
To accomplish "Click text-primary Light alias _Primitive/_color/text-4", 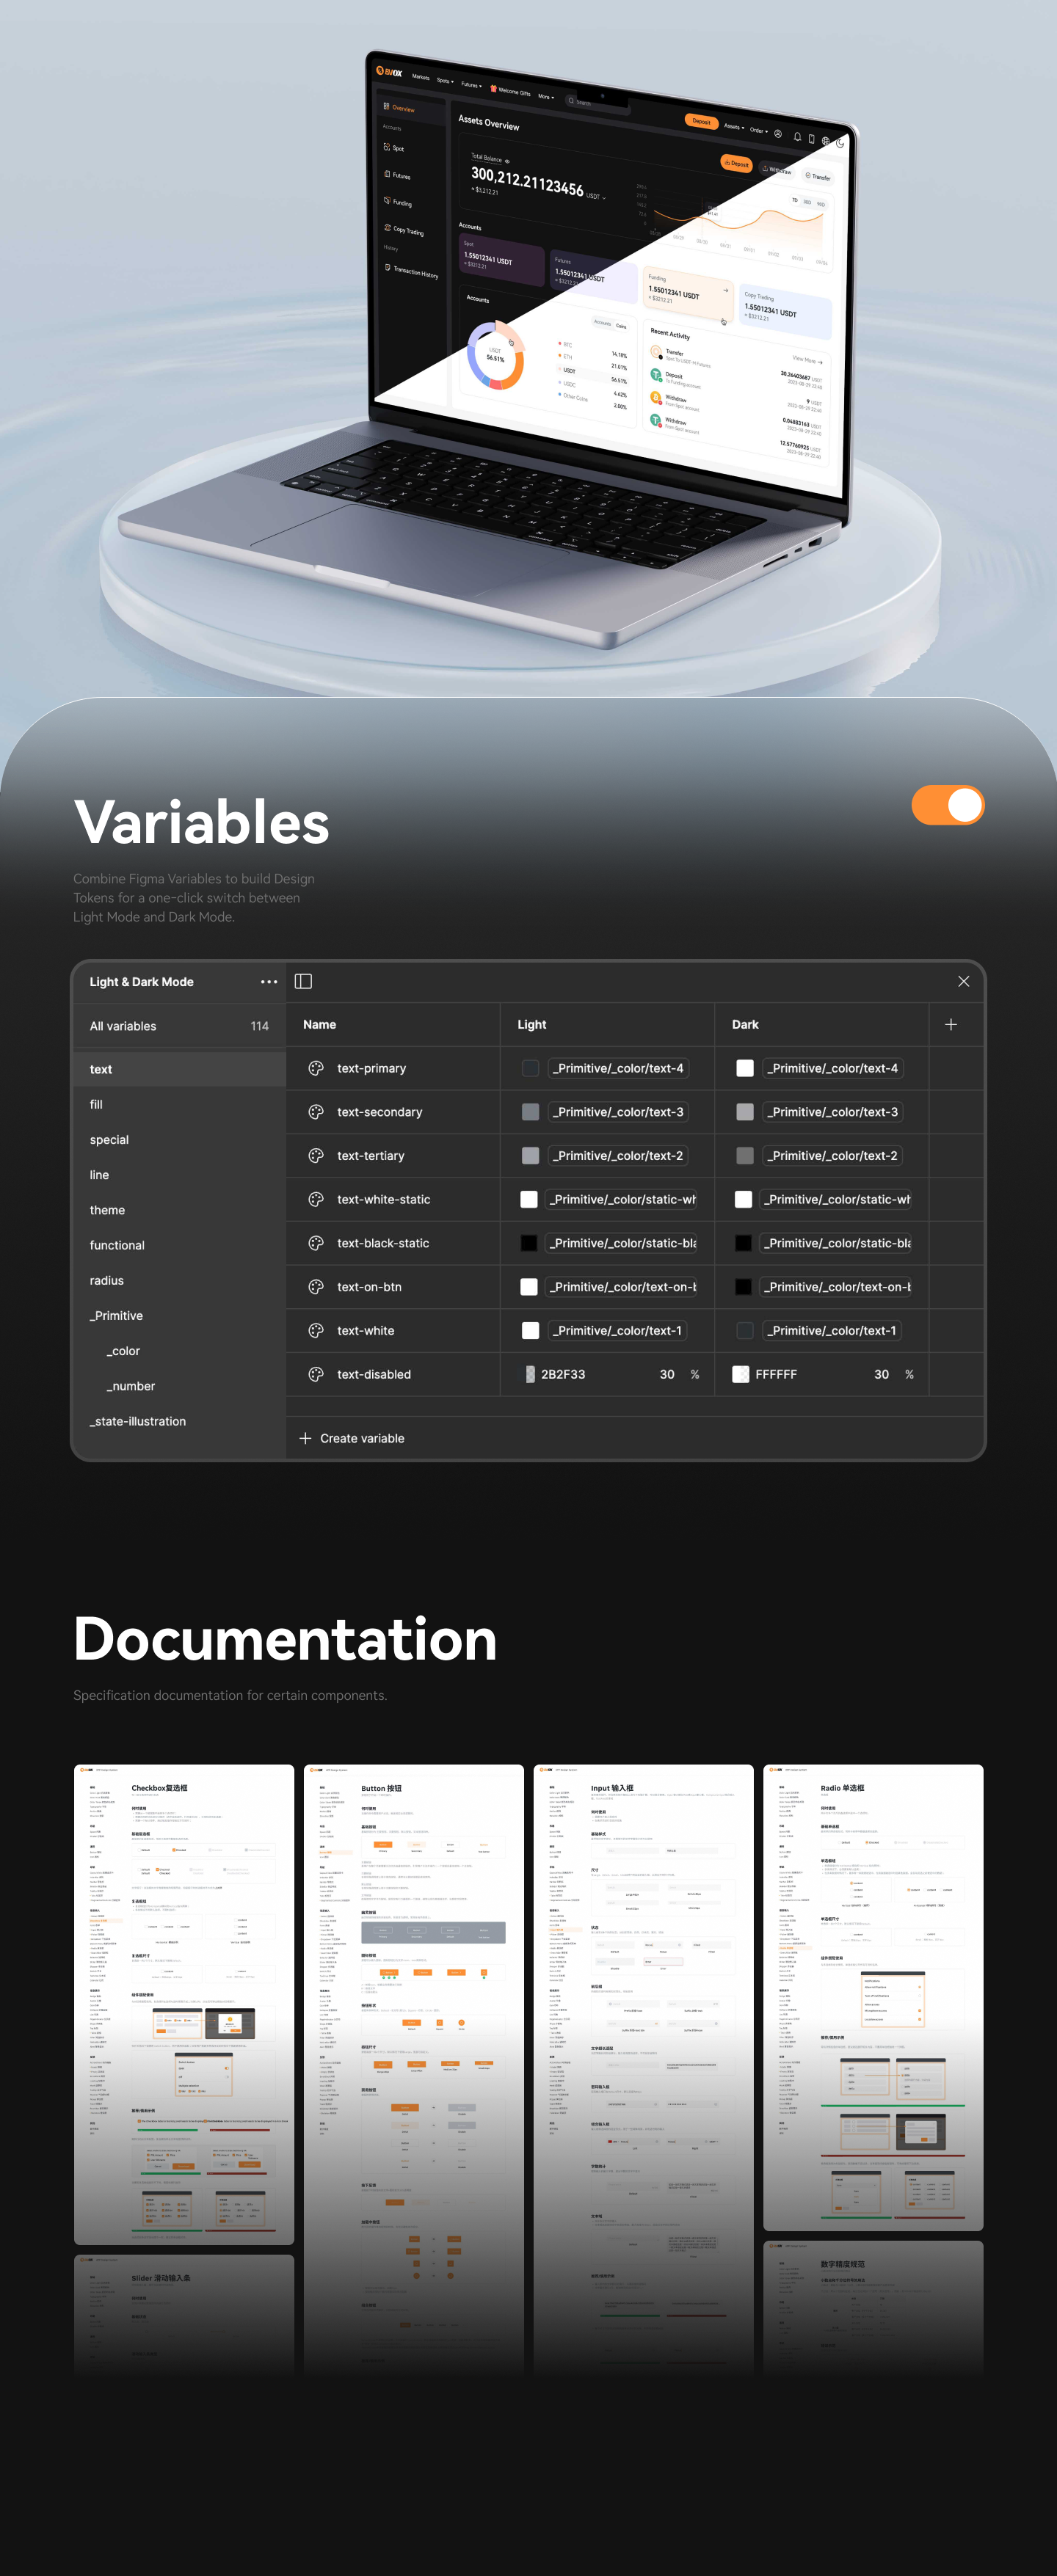I will tap(618, 1068).
